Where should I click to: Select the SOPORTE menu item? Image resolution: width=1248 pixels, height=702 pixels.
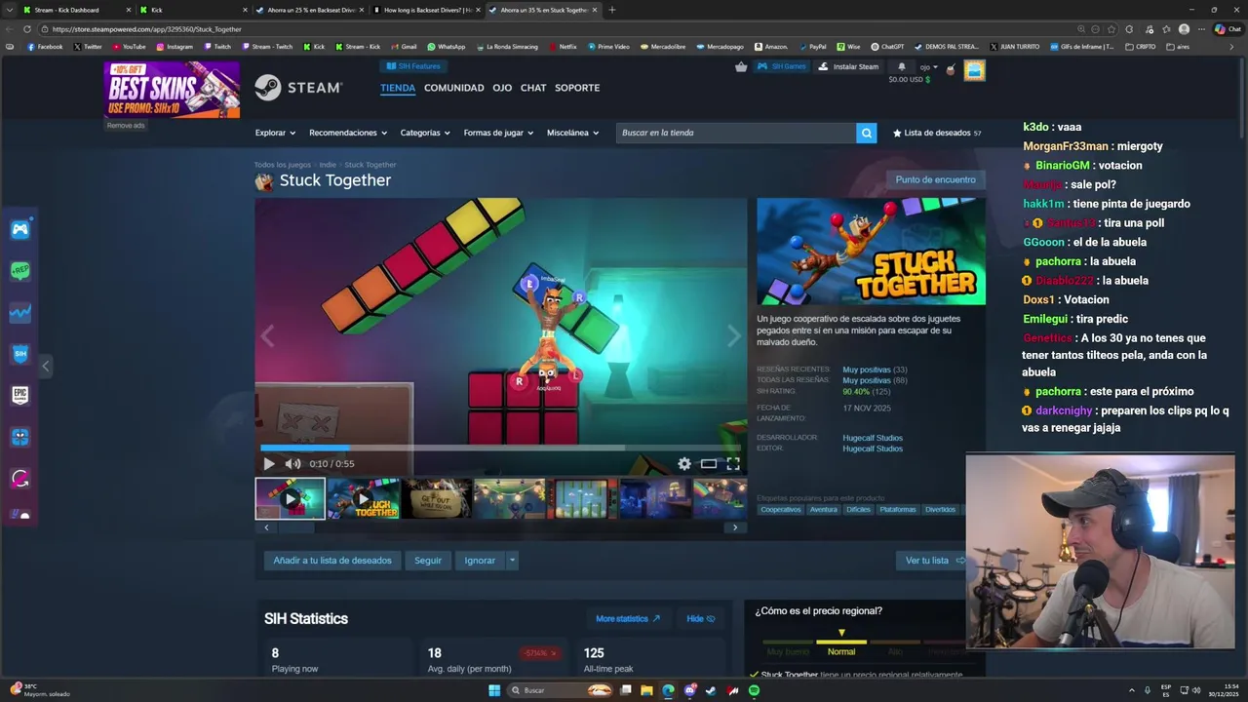click(x=577, y=88)
